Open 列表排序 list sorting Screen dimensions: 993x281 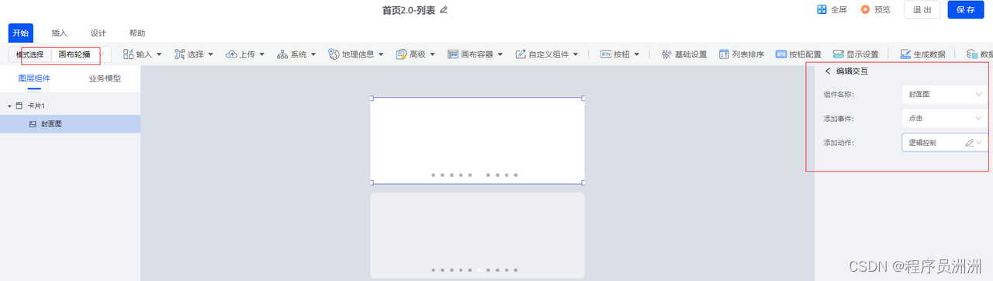(742, 54)
